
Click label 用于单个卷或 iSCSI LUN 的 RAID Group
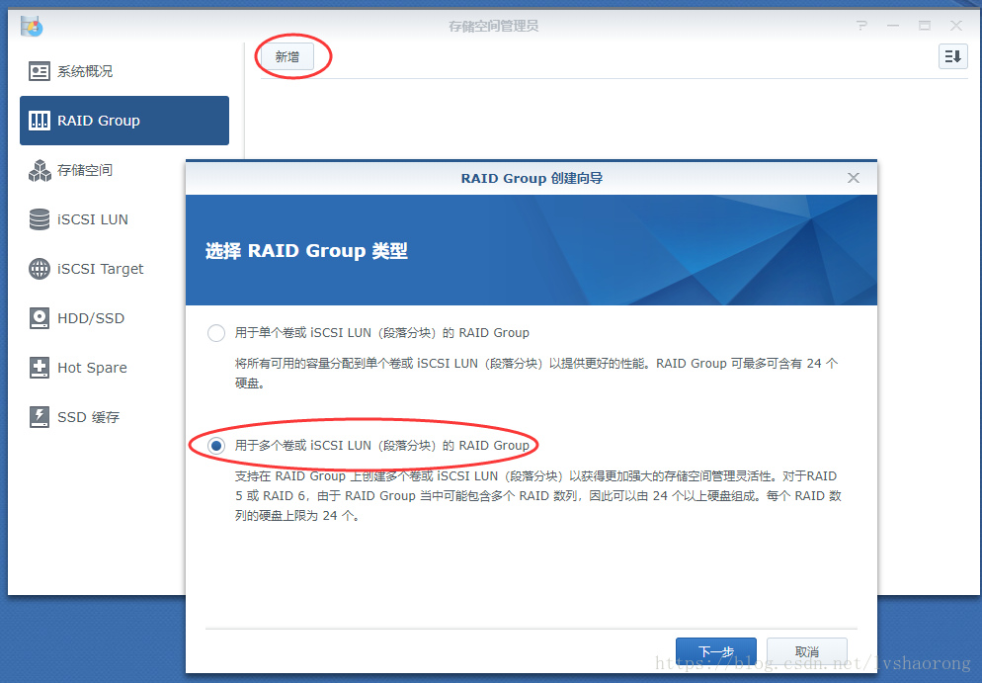pos(382,333)
